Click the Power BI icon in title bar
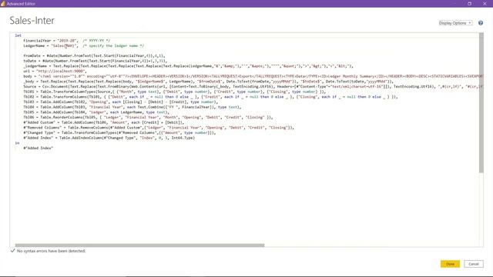 click(3, 3)
